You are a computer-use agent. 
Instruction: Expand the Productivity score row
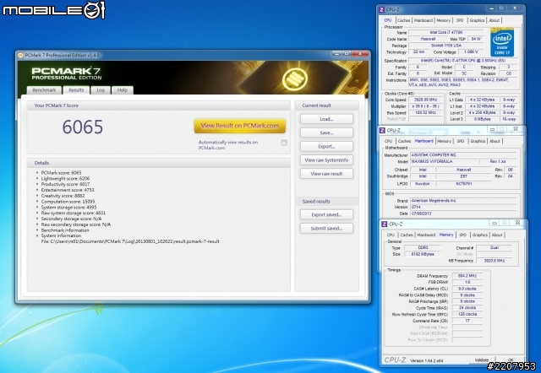(x=37, y=184)
